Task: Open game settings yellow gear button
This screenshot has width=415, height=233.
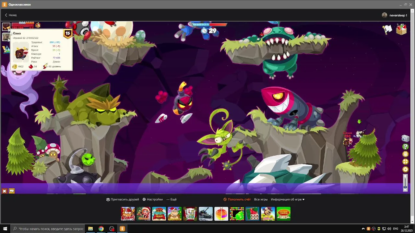Action: pos(405,169)
